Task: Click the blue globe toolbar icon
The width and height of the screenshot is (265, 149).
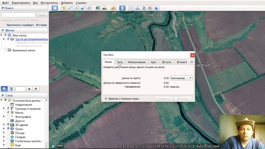Action: click(x=157, y=8)
